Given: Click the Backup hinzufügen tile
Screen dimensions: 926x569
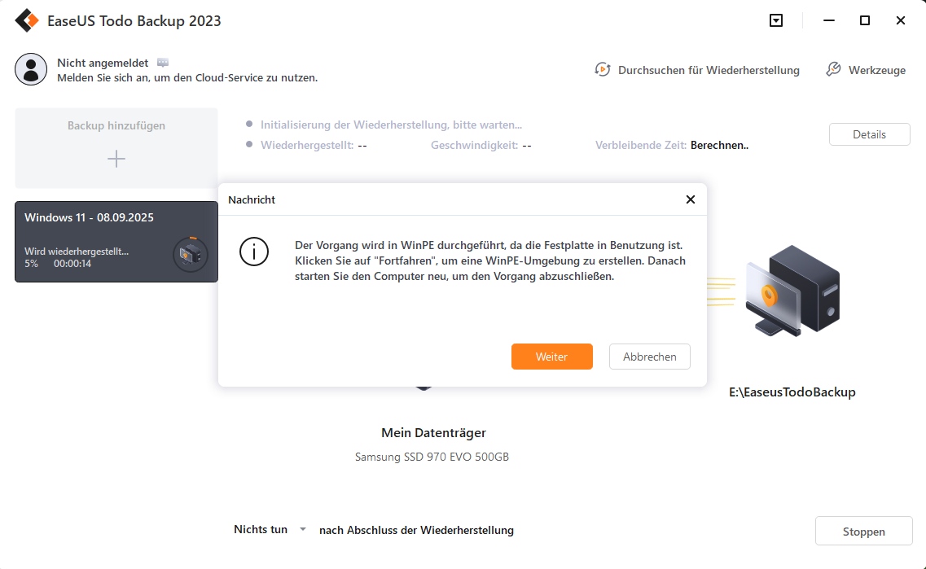Looking at the screenshot, I should pos(116,147).
